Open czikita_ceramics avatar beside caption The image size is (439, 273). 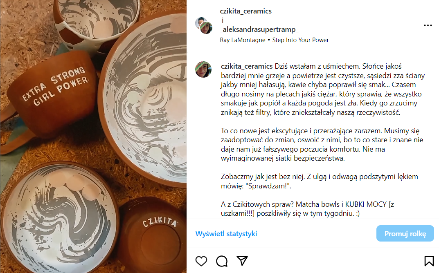[203, 69]
